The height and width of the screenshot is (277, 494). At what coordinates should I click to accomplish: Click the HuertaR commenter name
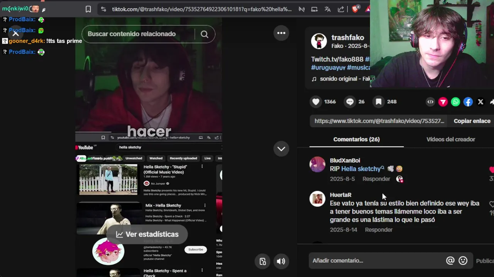(x=340, y=195)
